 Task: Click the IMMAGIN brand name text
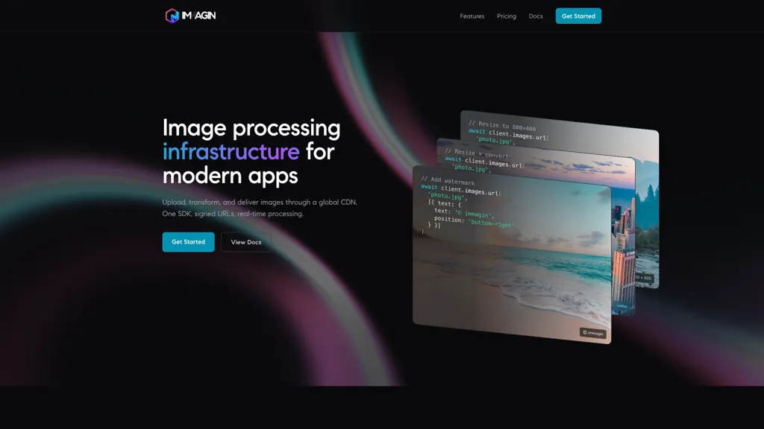pos(198,16)
